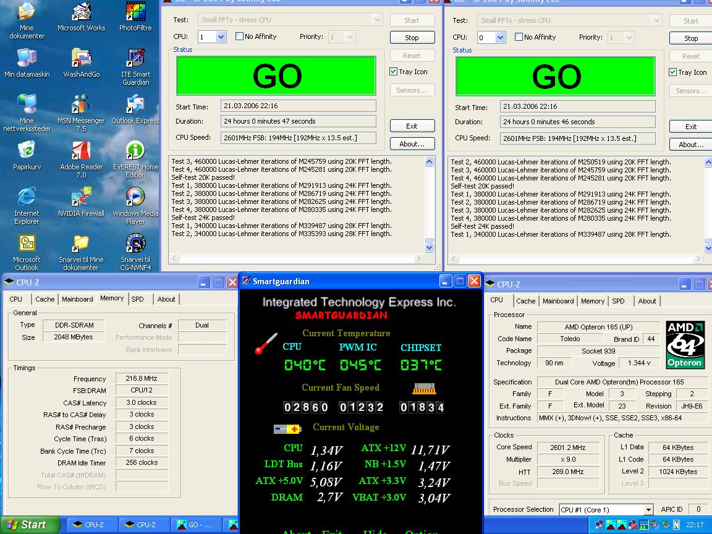This screenshot has height=534, width=712.
Task: Open CPU dropdown showing 0 in right window
Action: (x=500, y=37)
